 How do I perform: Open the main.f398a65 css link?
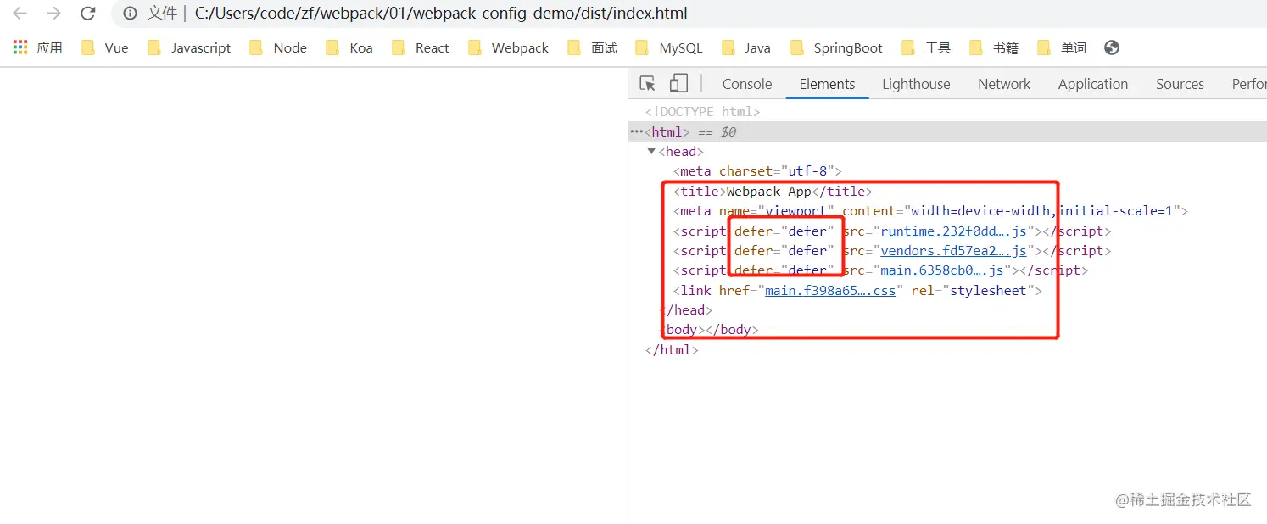coord(830,290)
